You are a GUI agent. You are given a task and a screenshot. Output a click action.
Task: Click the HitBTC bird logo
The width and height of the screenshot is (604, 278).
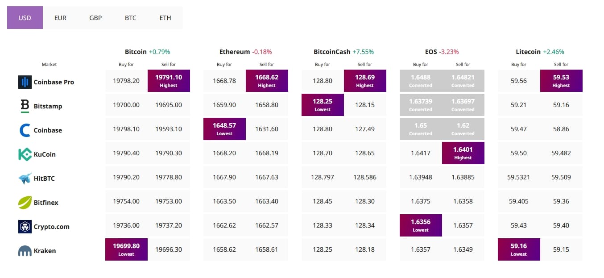pyautogui.click(x=25, y=178)
